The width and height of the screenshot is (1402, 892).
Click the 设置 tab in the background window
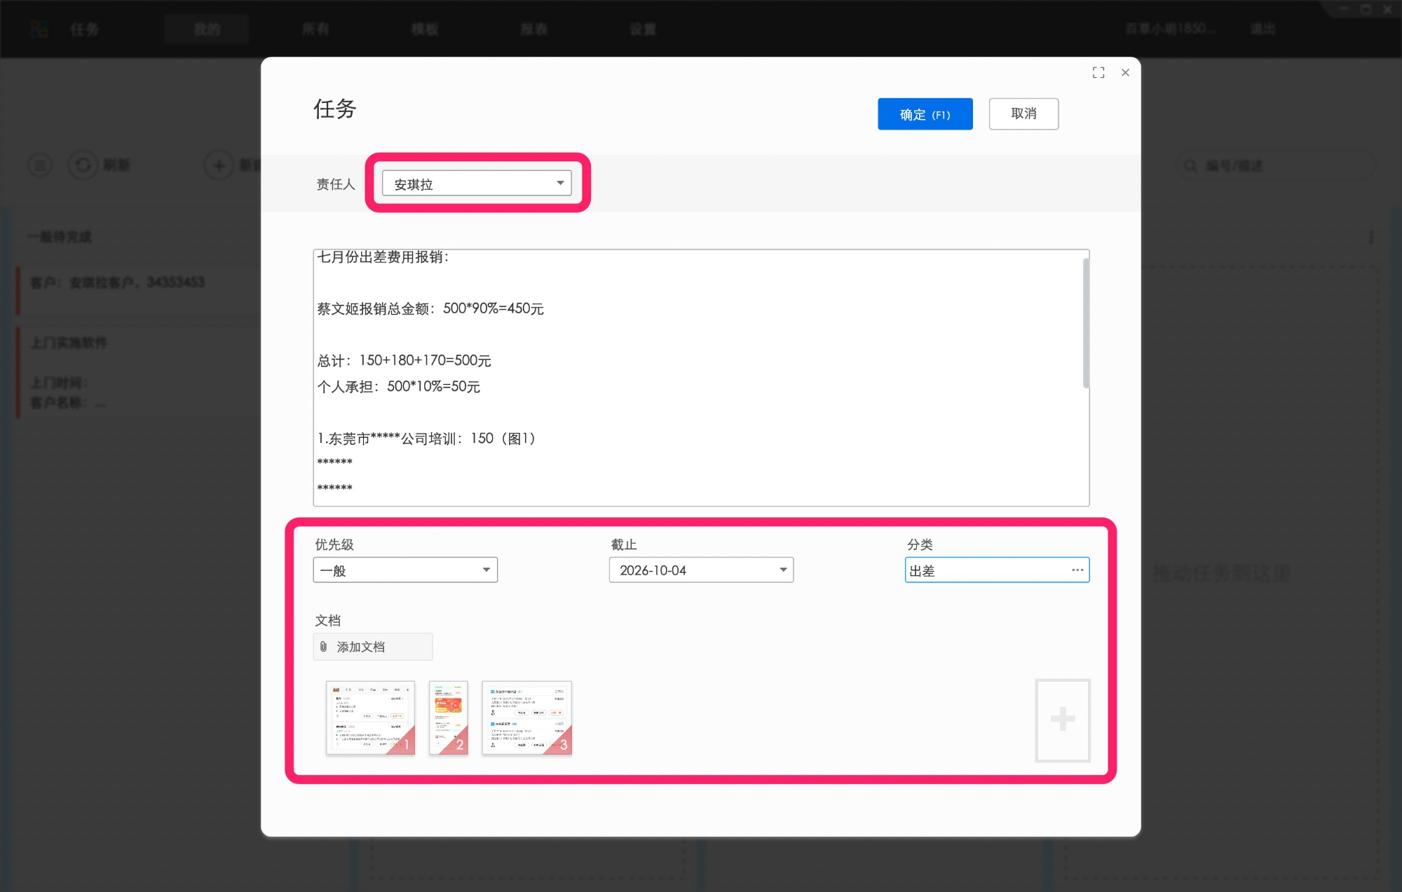click(643, 29)
